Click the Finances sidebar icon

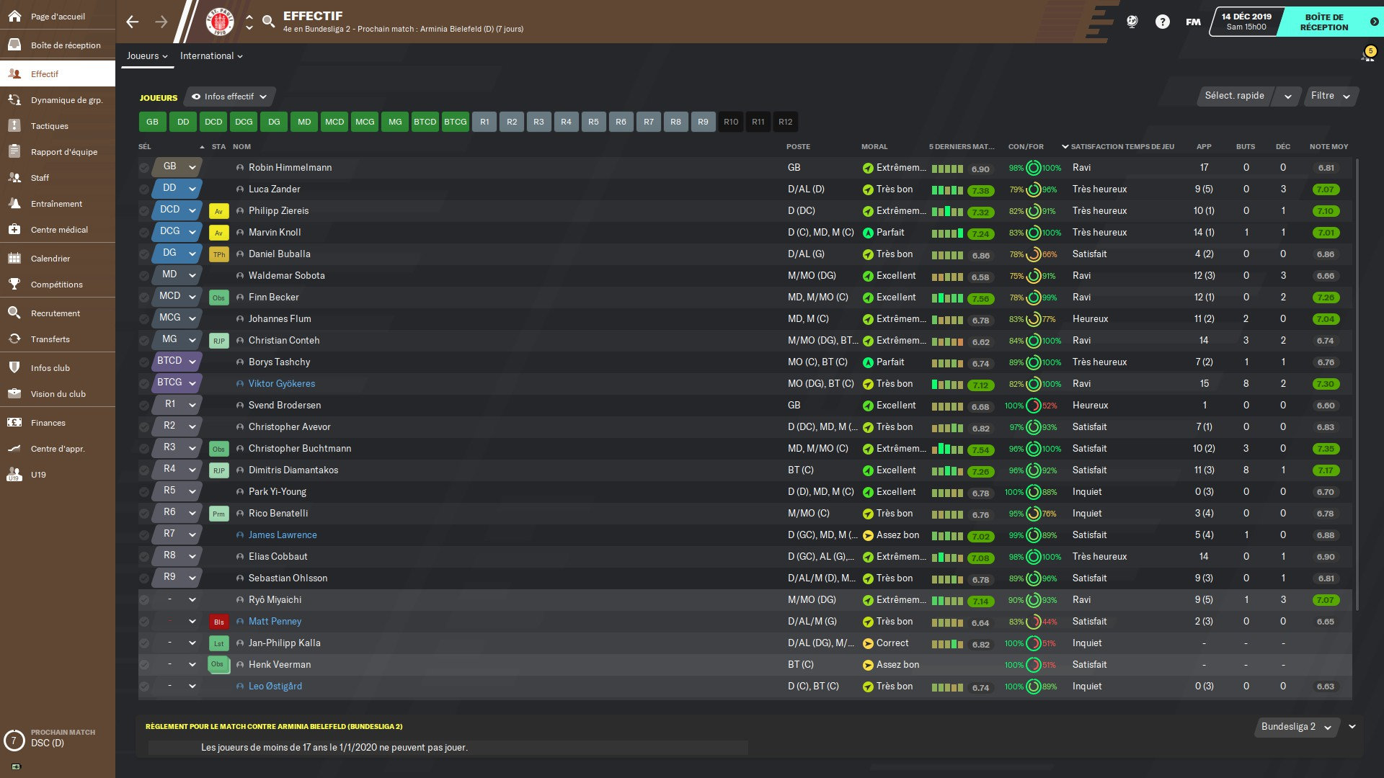[14, 423]
